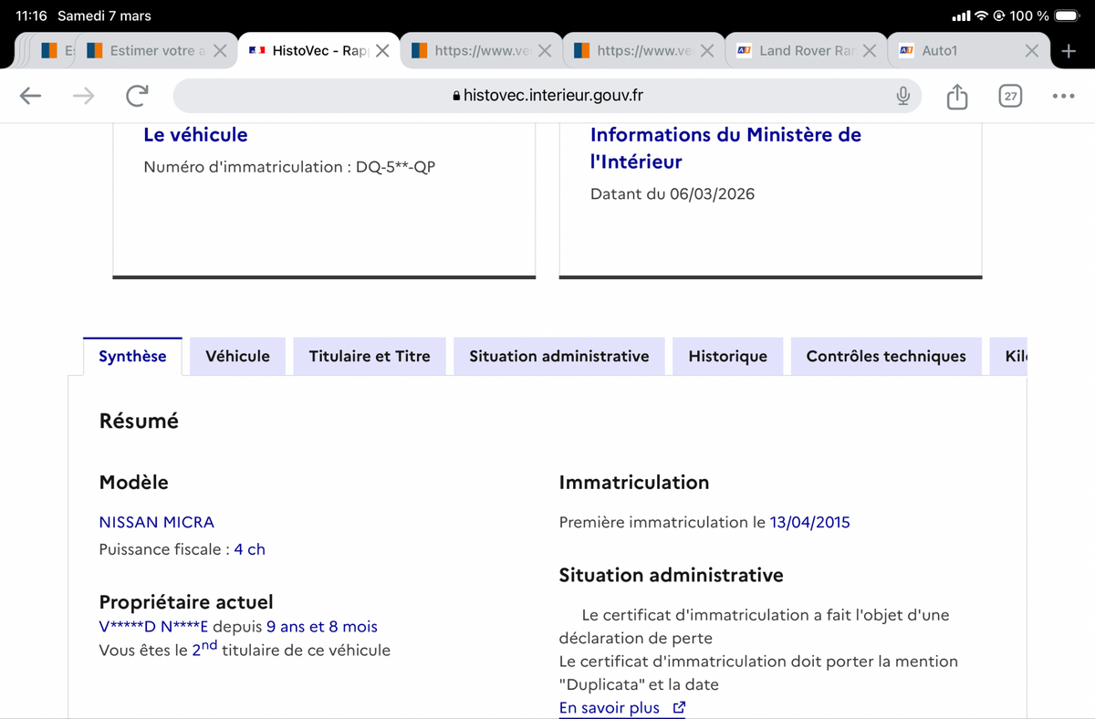Open the Contrôles techniques tab
This screenshot has height=719, width=1095.
[885, 357]
